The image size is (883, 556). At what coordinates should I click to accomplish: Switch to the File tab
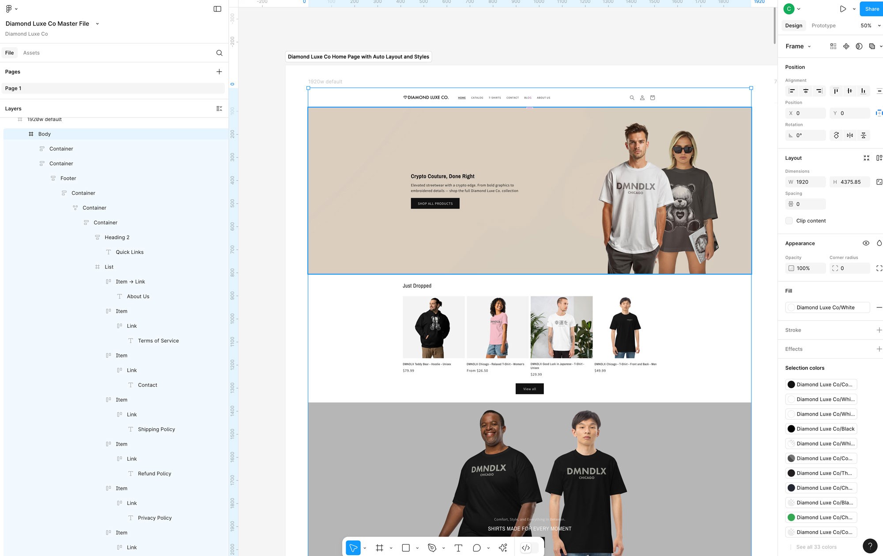pos(10,53)
